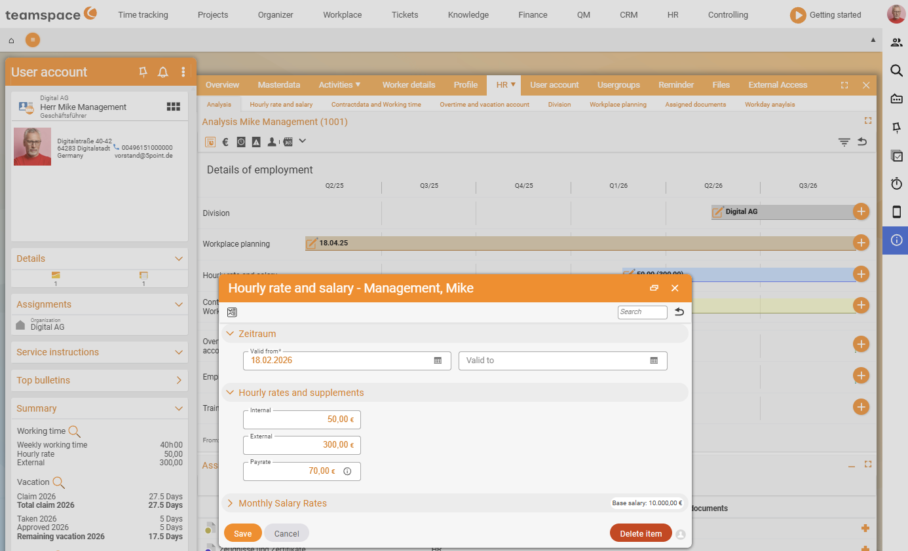This screenshot has height=551, width=908.
Task: Collapse the Service instructions panel
Action: tap(179, 352)
